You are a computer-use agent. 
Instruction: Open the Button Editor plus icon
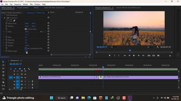click(170, 56)
